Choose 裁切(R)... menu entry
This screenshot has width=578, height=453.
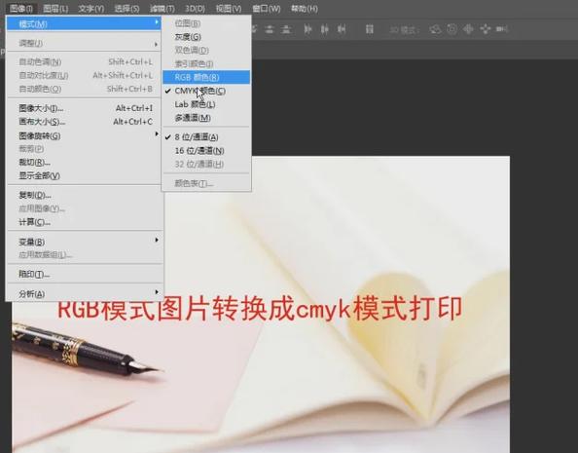tap(85, 163)
